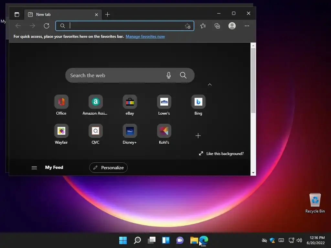Screen dimensions: 331x248
Task: Open the My Feed hamburger menu
Action: [34, 168]
